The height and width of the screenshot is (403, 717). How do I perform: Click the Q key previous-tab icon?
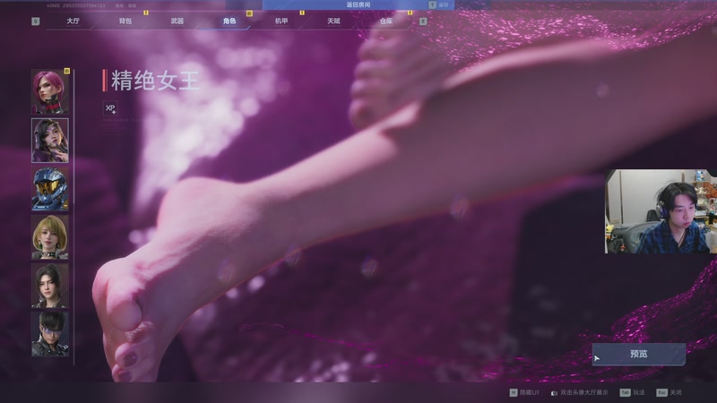coord(35,21)
